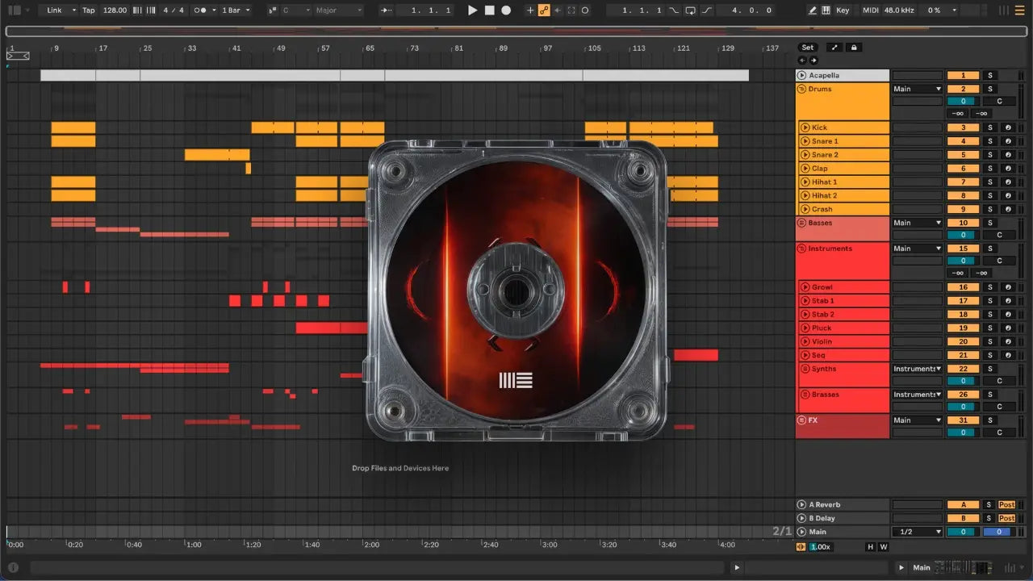Click the Stop button in transport

[490, 10]
